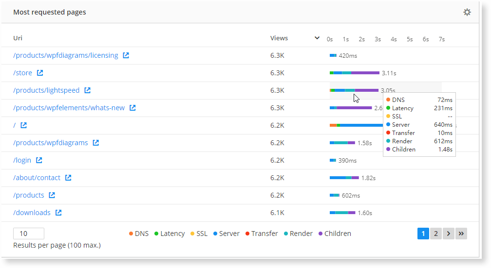Select results page 1
Viewport: 491px width, 268px height.
pos(423,234)
